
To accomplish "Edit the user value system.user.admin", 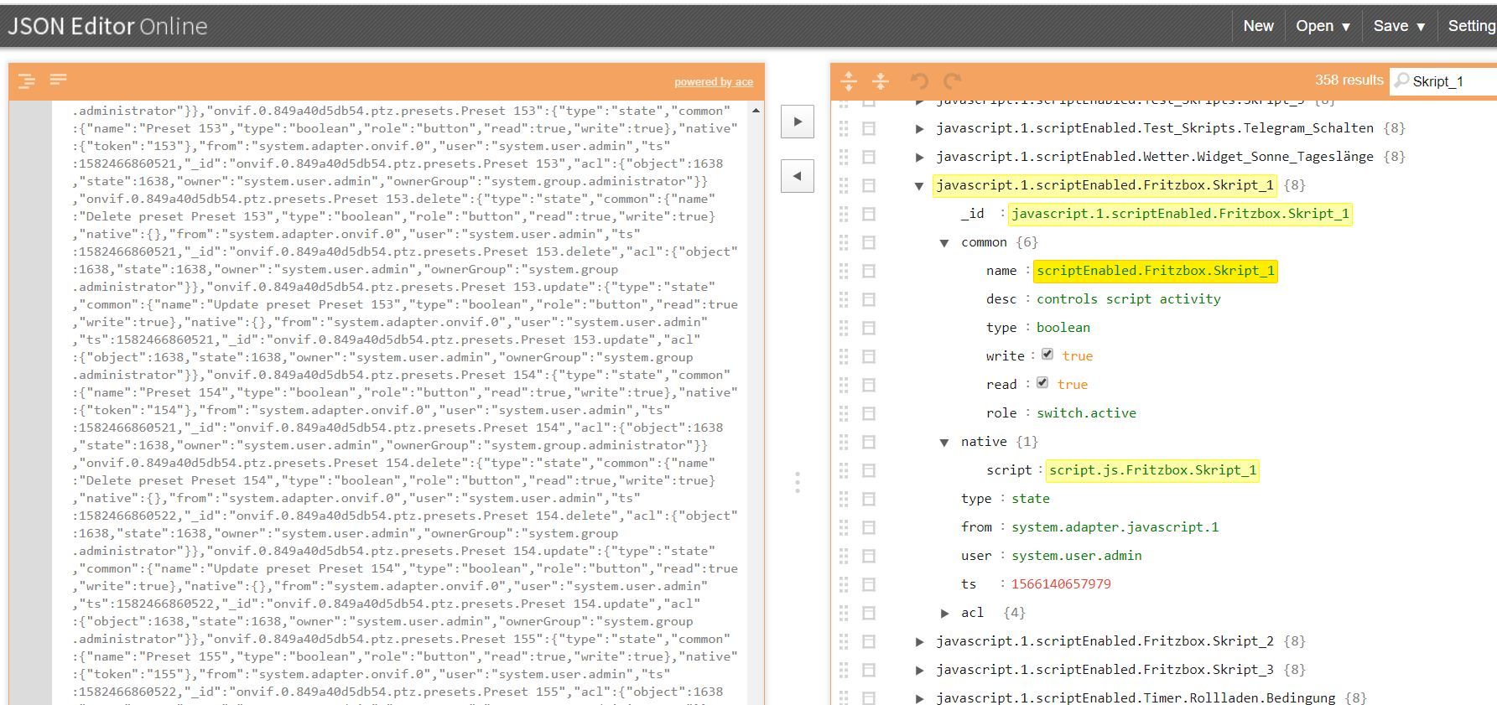I will pyautogui.click(x=1076, y=556).
